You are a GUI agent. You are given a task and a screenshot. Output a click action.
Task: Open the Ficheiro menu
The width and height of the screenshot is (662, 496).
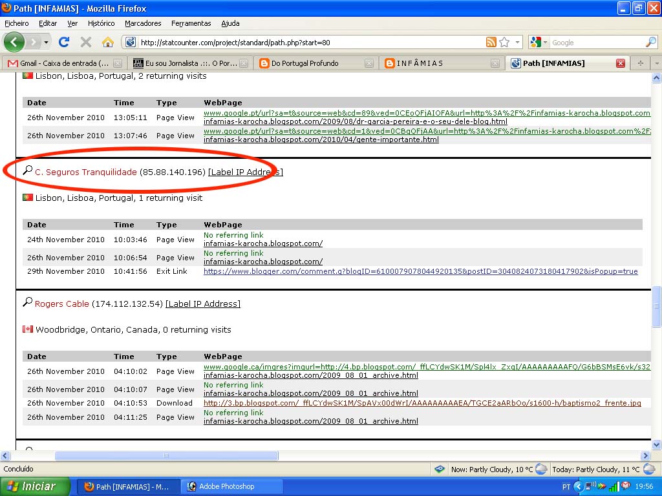point(16,23)
